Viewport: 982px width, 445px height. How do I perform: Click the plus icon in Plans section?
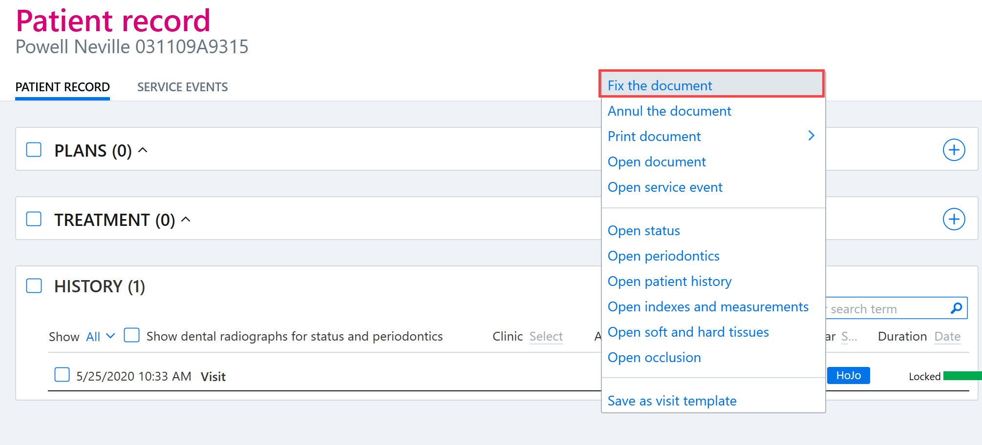pyautogui.click(x=954, y=150)
